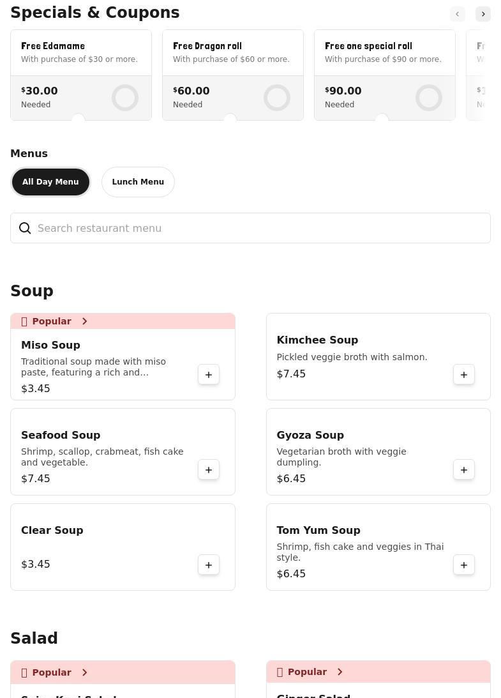Open the Tom Yum Soup item title
501x698 pixels.
coord(318,530)
